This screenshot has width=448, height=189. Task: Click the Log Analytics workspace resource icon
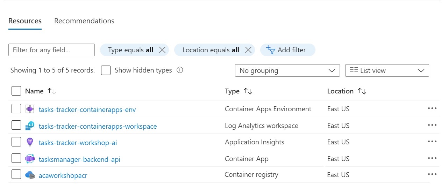pos(30,126)
